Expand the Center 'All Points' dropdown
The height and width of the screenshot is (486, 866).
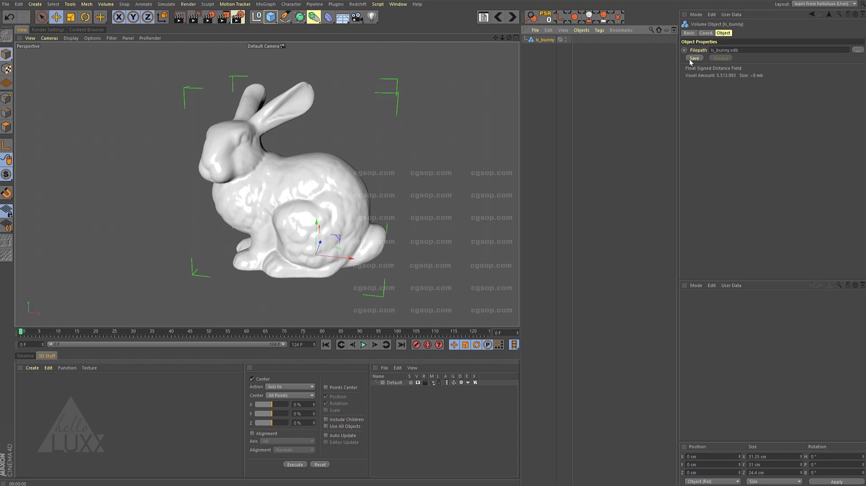[290, 396]
